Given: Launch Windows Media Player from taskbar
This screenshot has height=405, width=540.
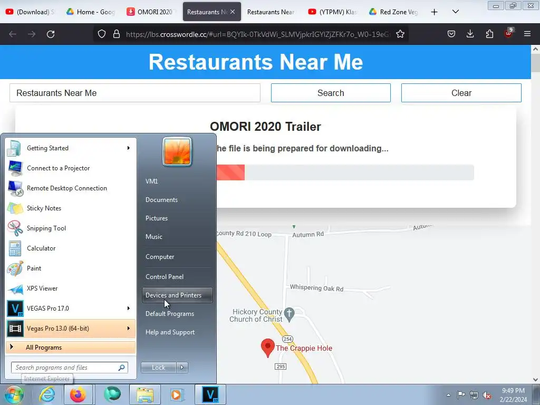Looking at the screenshot, I should [177, 394].
